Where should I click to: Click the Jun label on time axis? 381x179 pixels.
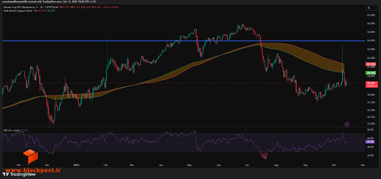click(x=219, y=165)
